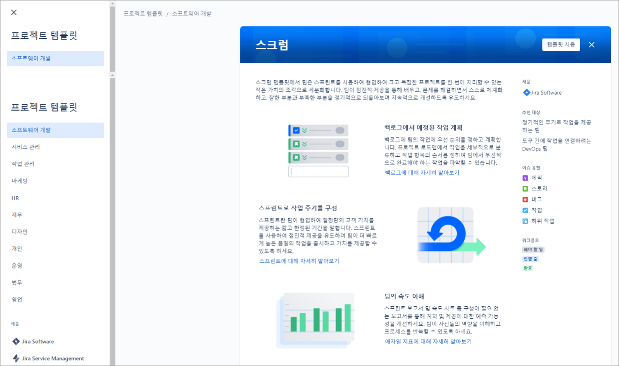Screen dimensions: 619x366
Task: Click the 버그 issue type icon
Action: tap(525, 200)
